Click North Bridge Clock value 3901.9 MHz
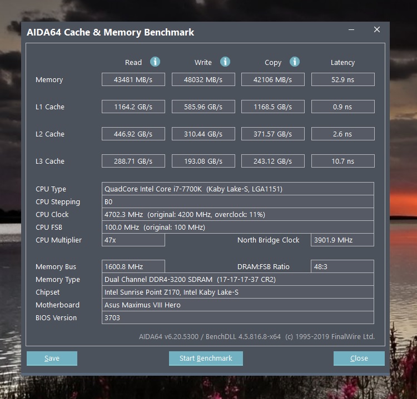The width and height of the screenshot is (417, 399). [342, 240]
